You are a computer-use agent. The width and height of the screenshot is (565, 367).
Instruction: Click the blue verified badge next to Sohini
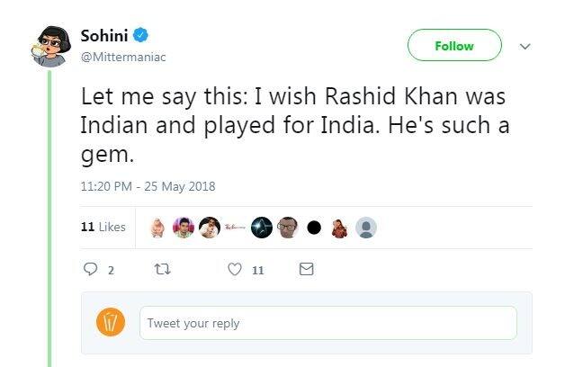(x=140, y=36)
